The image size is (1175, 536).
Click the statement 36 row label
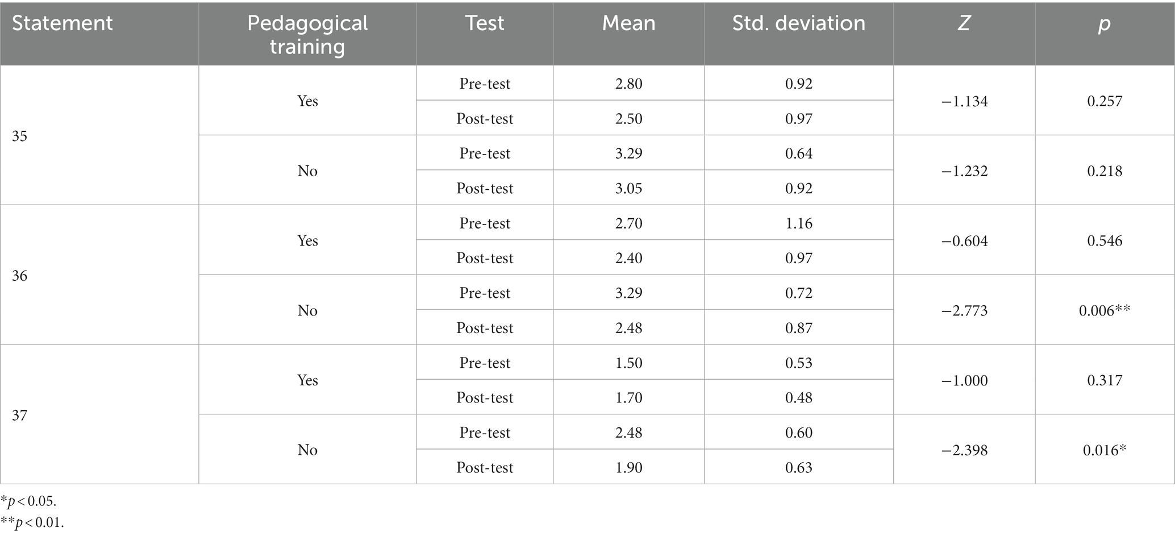point(20,276)
